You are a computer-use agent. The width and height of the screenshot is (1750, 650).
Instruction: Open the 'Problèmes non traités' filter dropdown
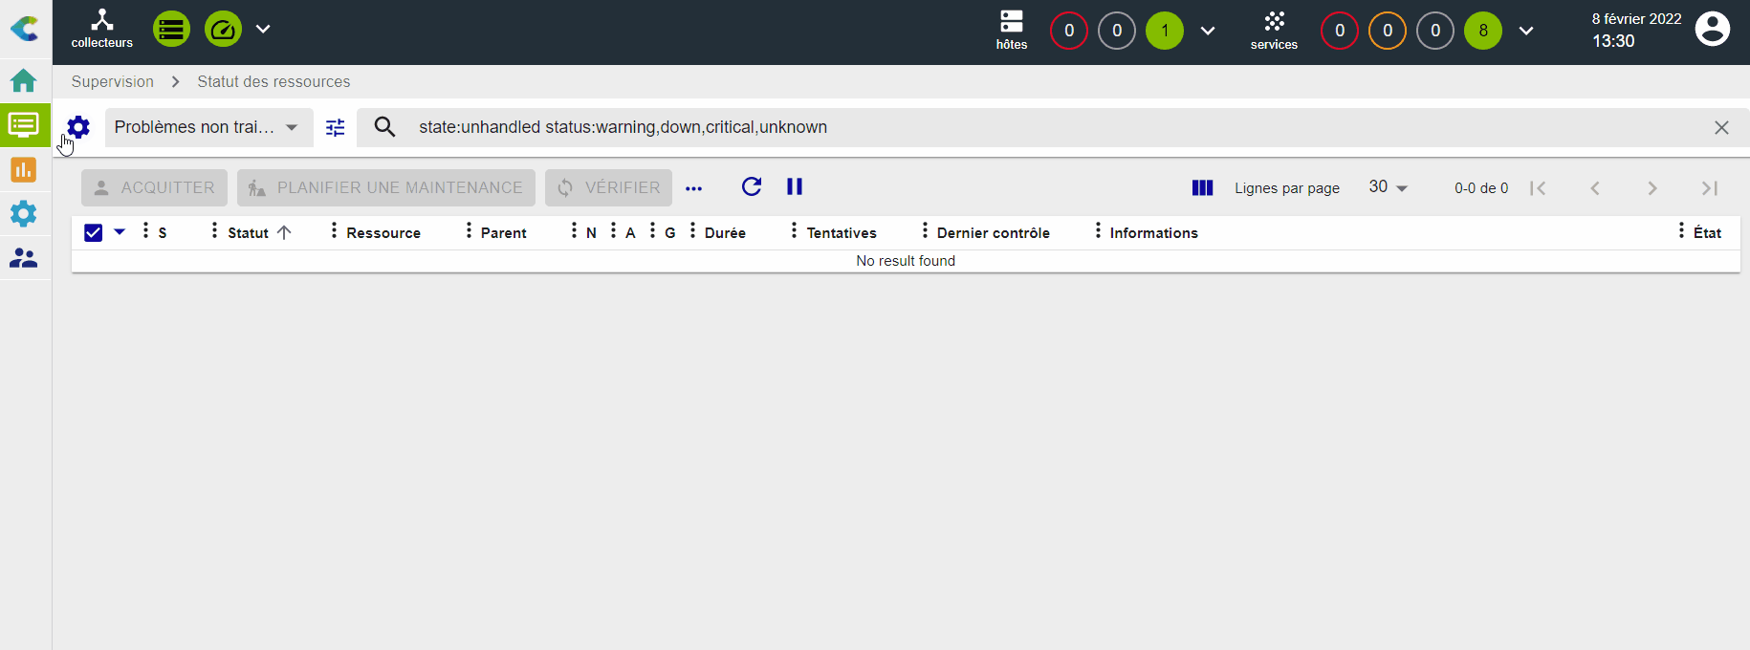pyautogui.click(x=208, y=127)
